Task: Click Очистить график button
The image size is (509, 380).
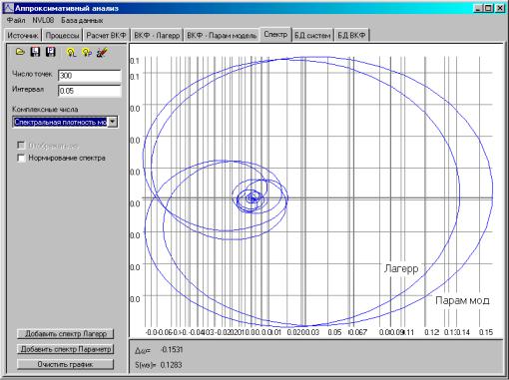Action: tap(66, 364)
